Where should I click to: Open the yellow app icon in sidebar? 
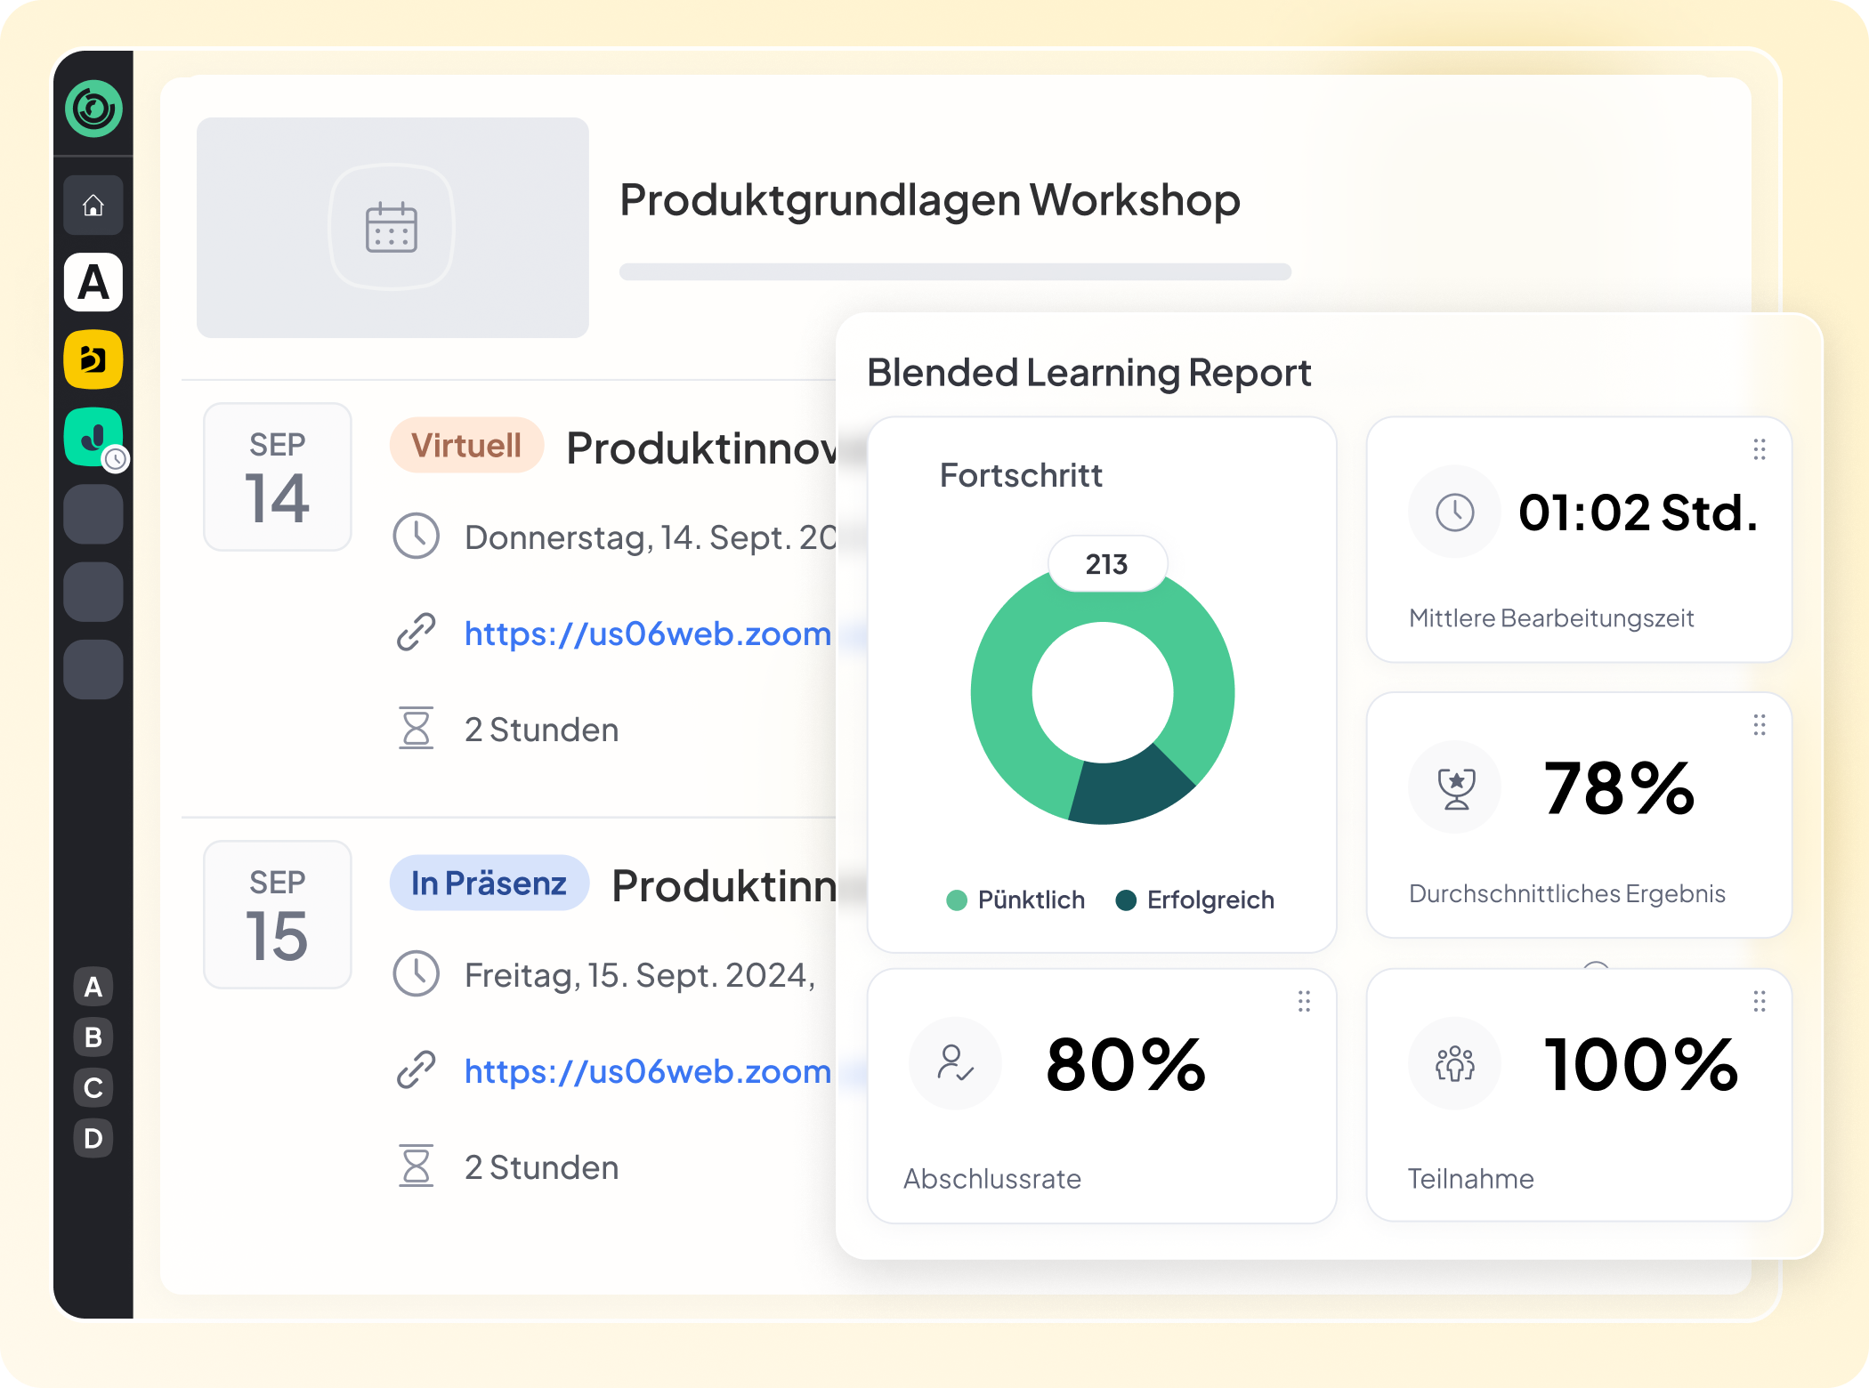[x=93, y=359]
